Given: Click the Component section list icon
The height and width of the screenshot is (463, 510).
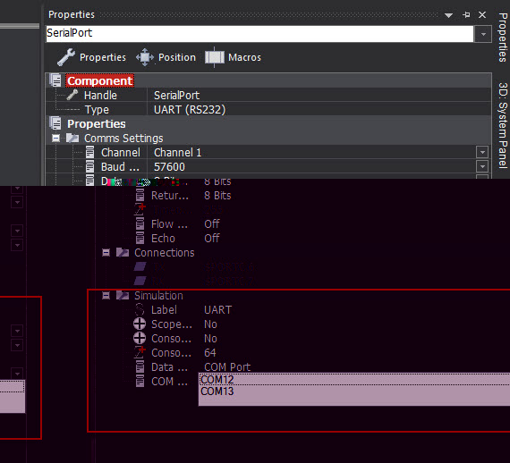Looking at the screenshot, I should coord(55,80).
